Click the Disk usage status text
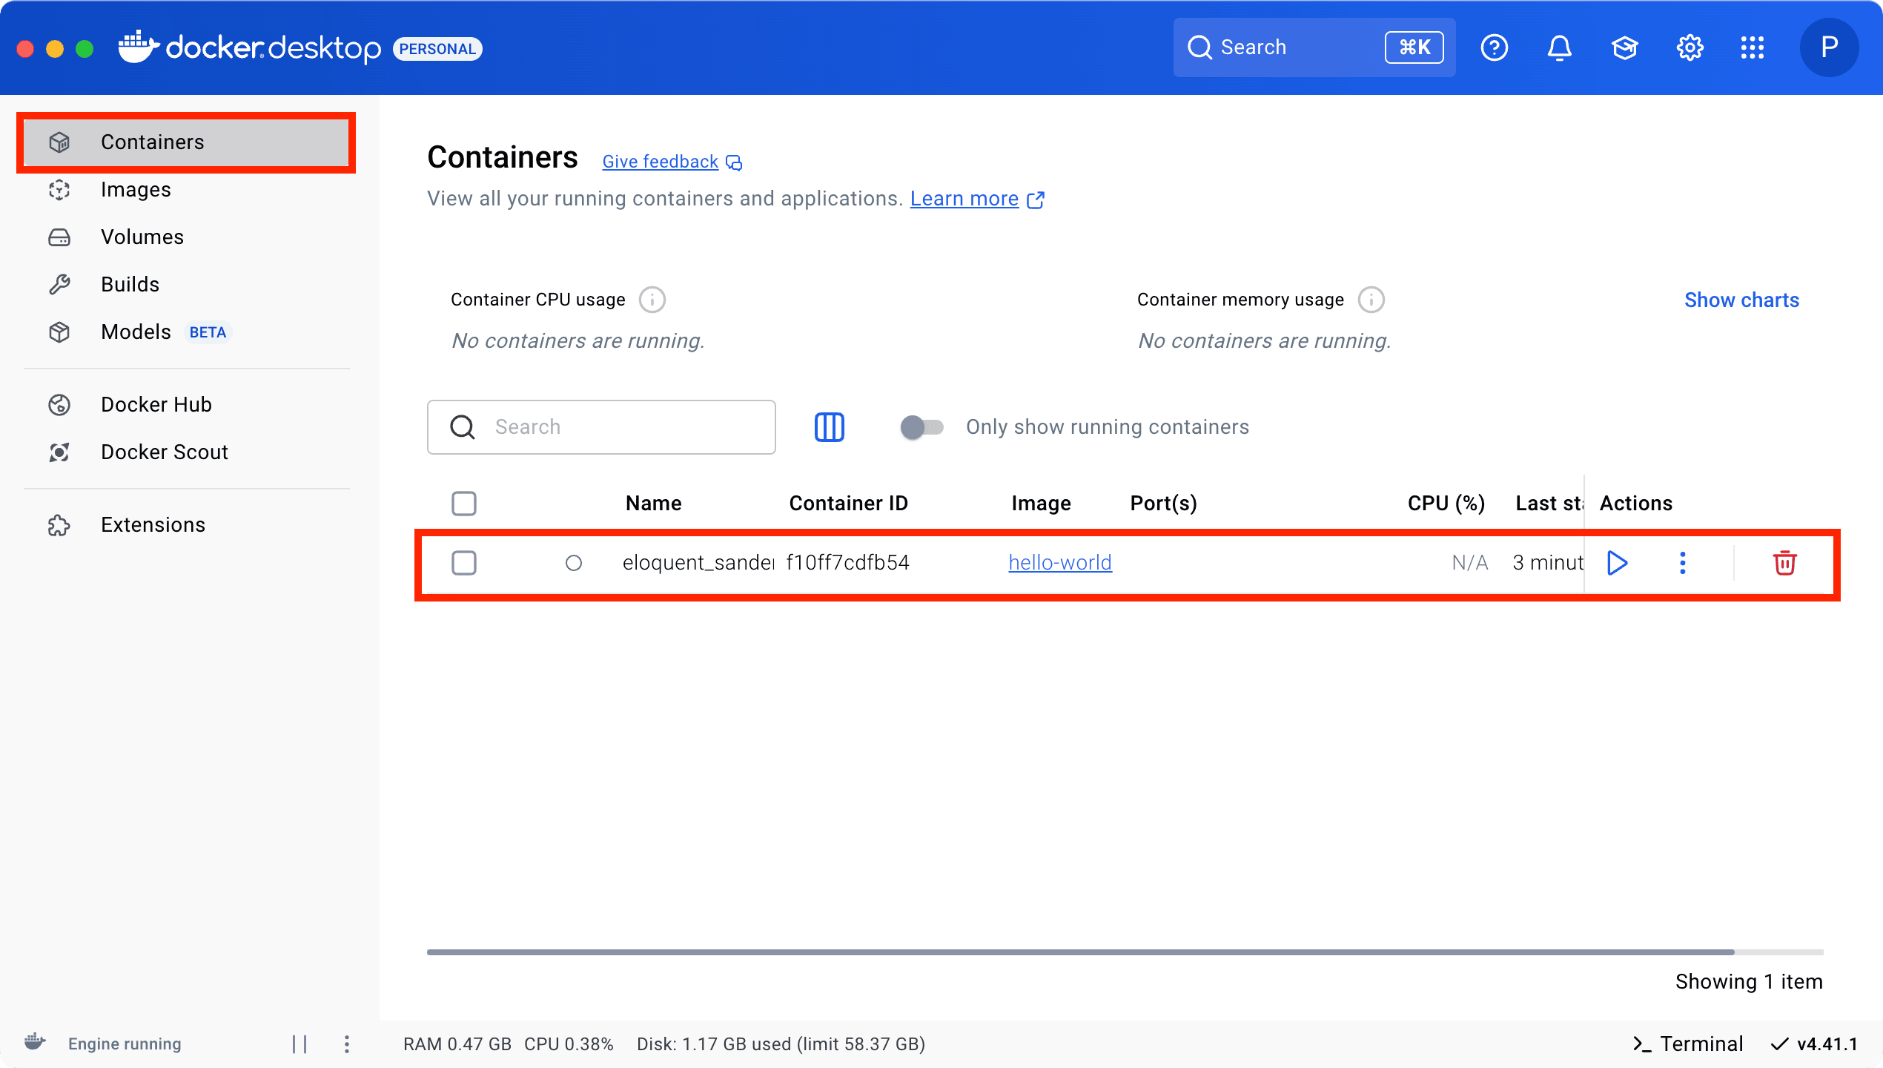The width and height of the screenshot is (1883, 1068). click(781, 1044)
